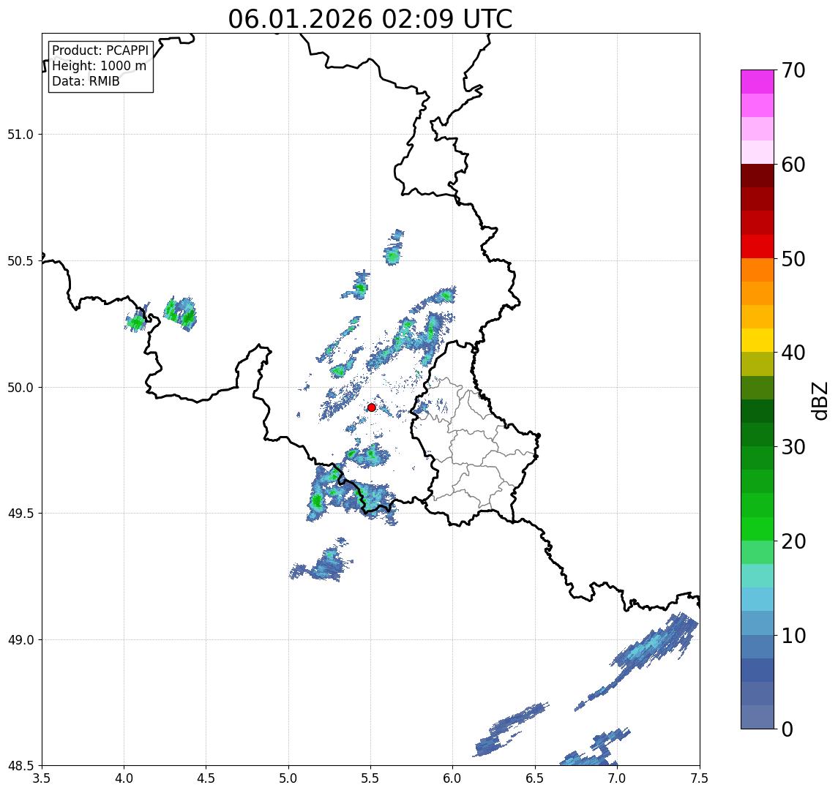The width and height of the screenshot is (838, 793).
Task: Click the yellow colorbar swatch above 40
Action: [x=757, y=340]
